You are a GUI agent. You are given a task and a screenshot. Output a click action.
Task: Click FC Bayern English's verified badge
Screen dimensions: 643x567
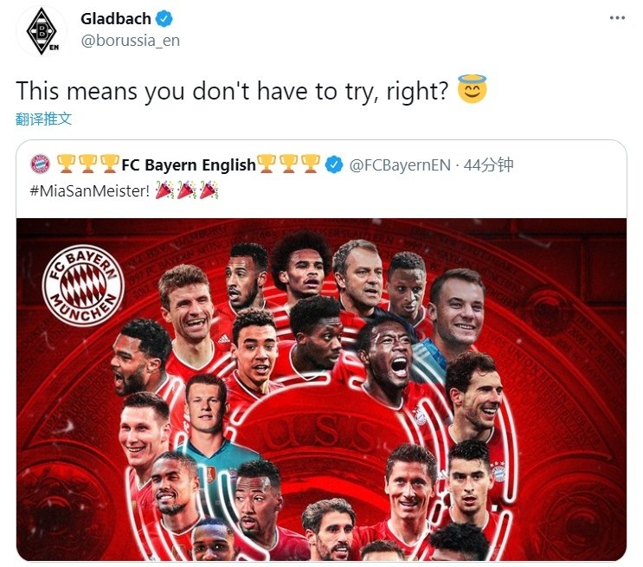tap(334, 165)
